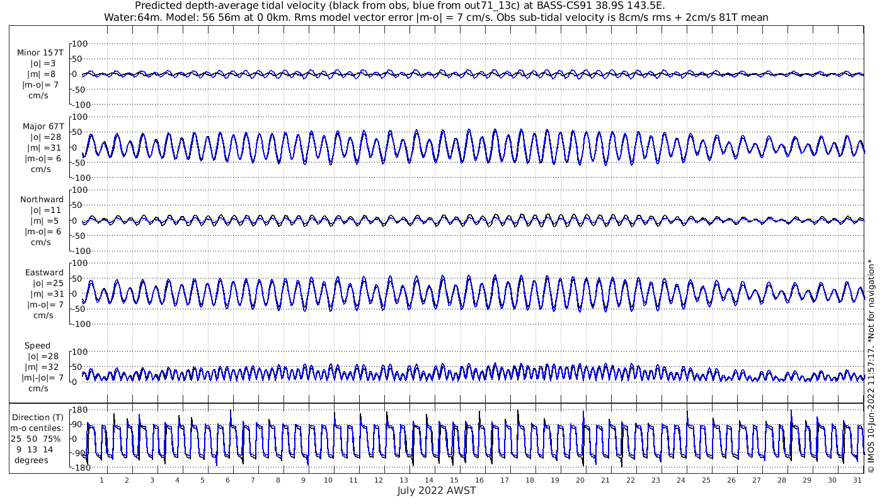Click the '25 50 75%' centile header
This screenshot has width=882, height=504.
click(x=35, y=438)
